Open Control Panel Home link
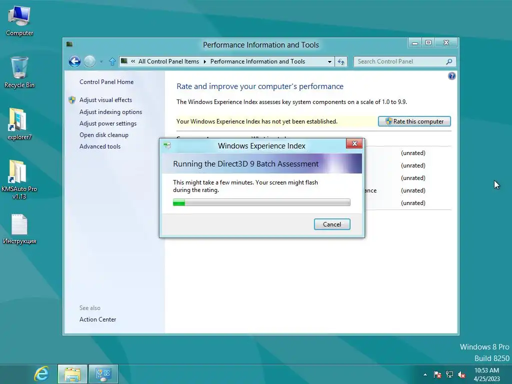The height and width of the screenshot is (384, 512). (106, 82)
